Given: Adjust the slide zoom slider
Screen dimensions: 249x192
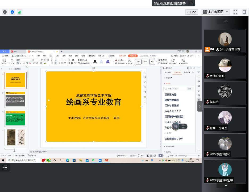Looking at the screenshot, I should coord(186,156).
